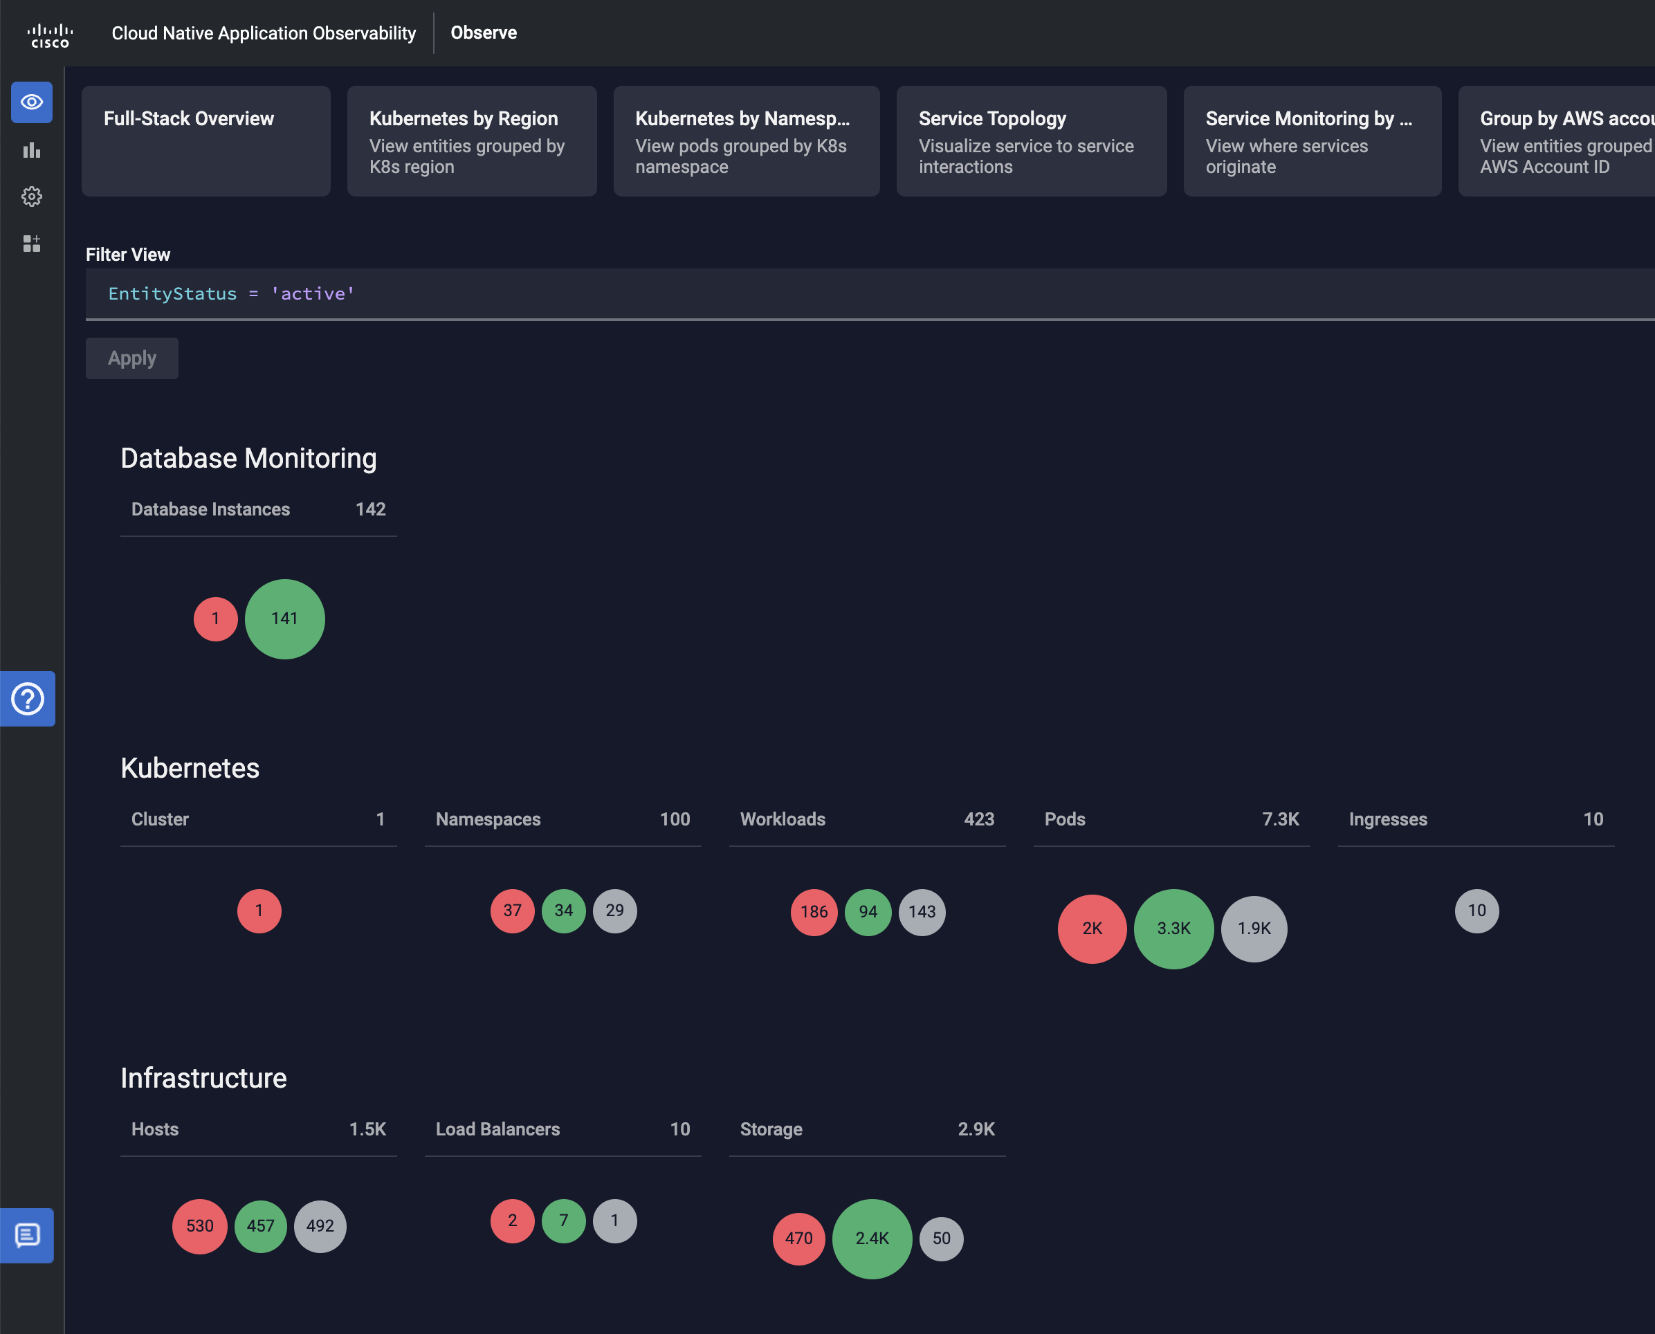This screenshot has height=1334, width=1655.
Task: Click the Apply filter button
Action: point(131,358)
